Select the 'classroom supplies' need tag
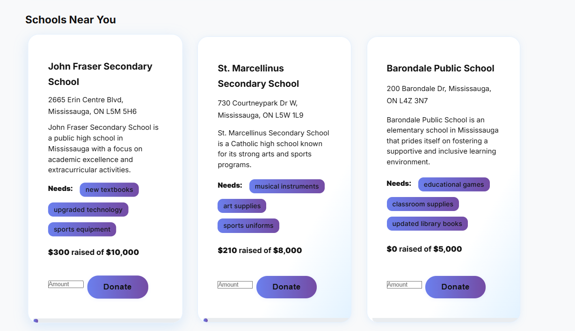575x331 pixels. pos(422,204)
